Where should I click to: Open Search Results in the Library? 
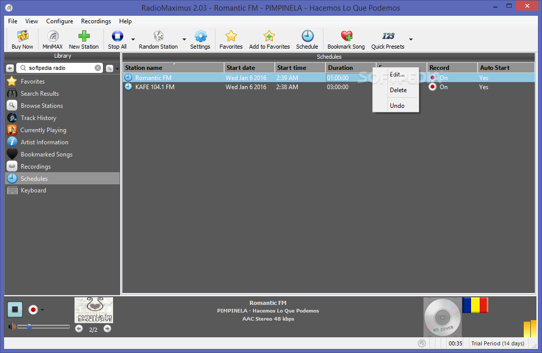point(62,94)
